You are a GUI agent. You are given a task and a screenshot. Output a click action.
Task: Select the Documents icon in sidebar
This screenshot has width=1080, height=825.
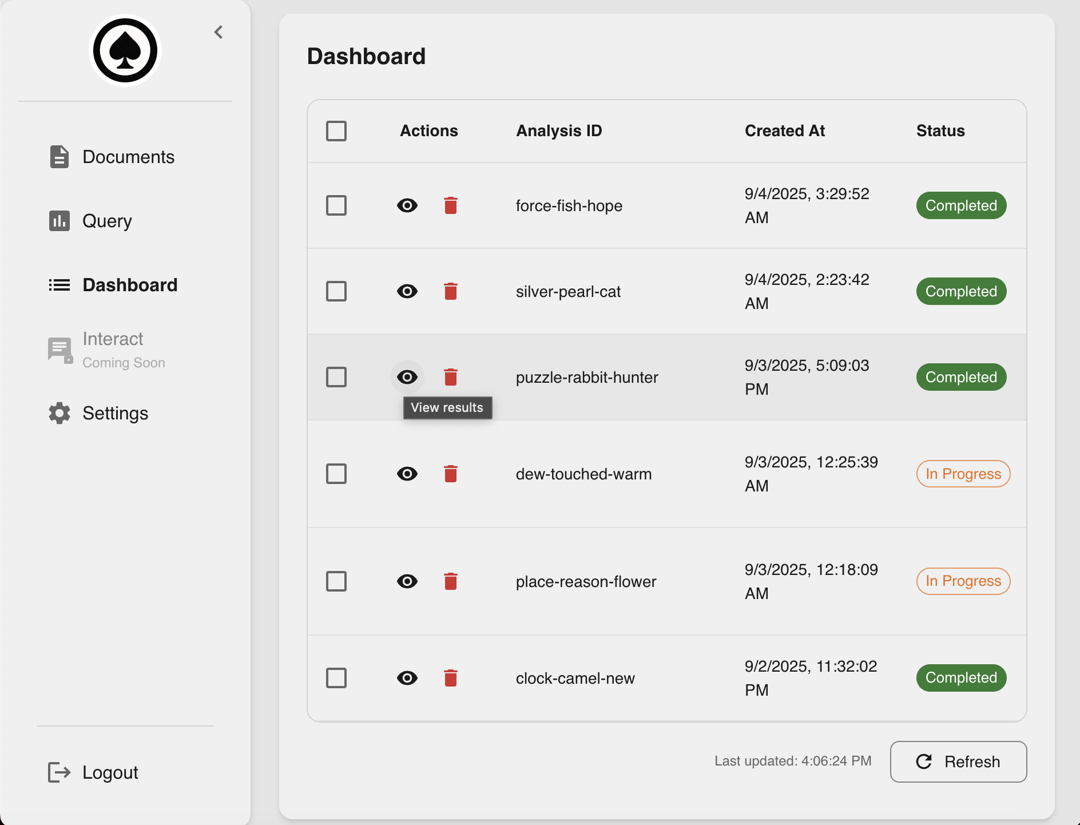tap(59, 157)
